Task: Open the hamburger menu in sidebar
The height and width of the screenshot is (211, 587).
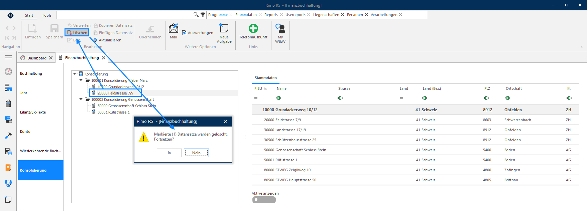Action: [8, 57]
